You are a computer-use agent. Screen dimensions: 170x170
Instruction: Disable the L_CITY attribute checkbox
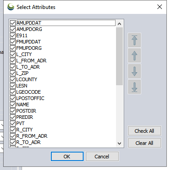coord(13,54)
